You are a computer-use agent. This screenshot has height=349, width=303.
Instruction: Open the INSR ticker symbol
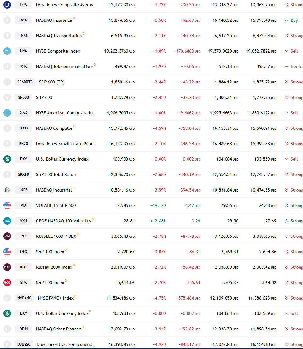[x=24, y=20]
